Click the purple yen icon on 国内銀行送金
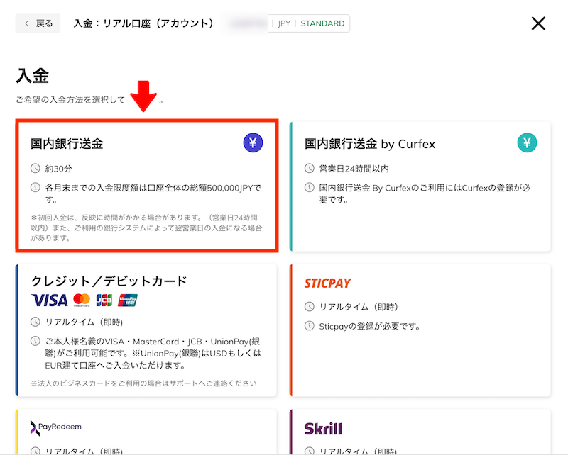568x455 pixels. coord(253,143)
